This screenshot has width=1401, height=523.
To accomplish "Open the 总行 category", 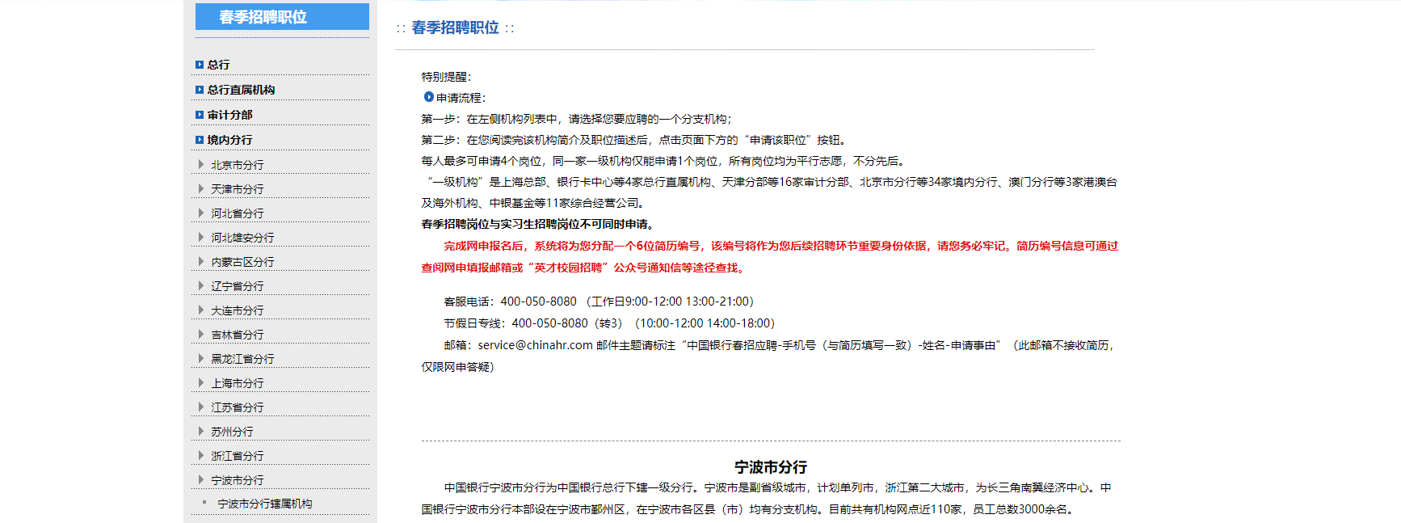I will pyautogui.click(x=218, y=65).
